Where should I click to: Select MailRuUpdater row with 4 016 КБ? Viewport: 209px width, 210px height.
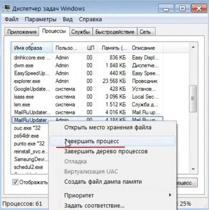point(87,113)
